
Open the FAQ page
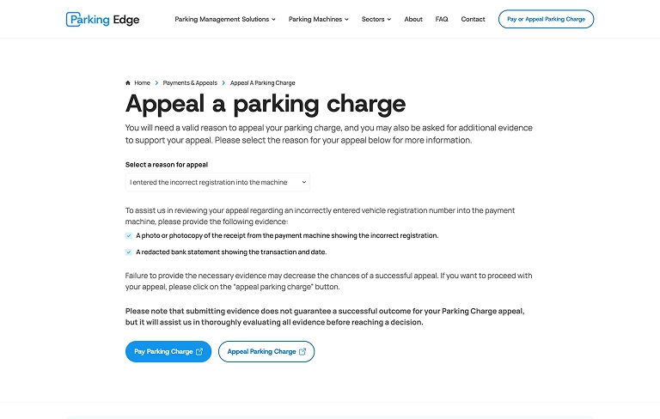pos(442,19)
